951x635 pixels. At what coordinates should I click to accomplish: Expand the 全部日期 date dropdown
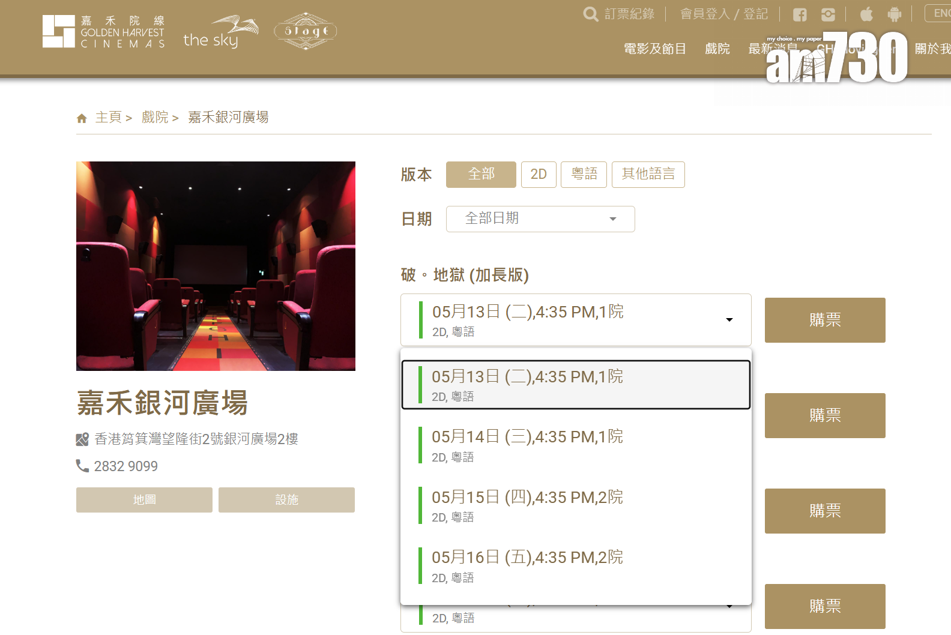pyautogui.click(x=540, y=219)
